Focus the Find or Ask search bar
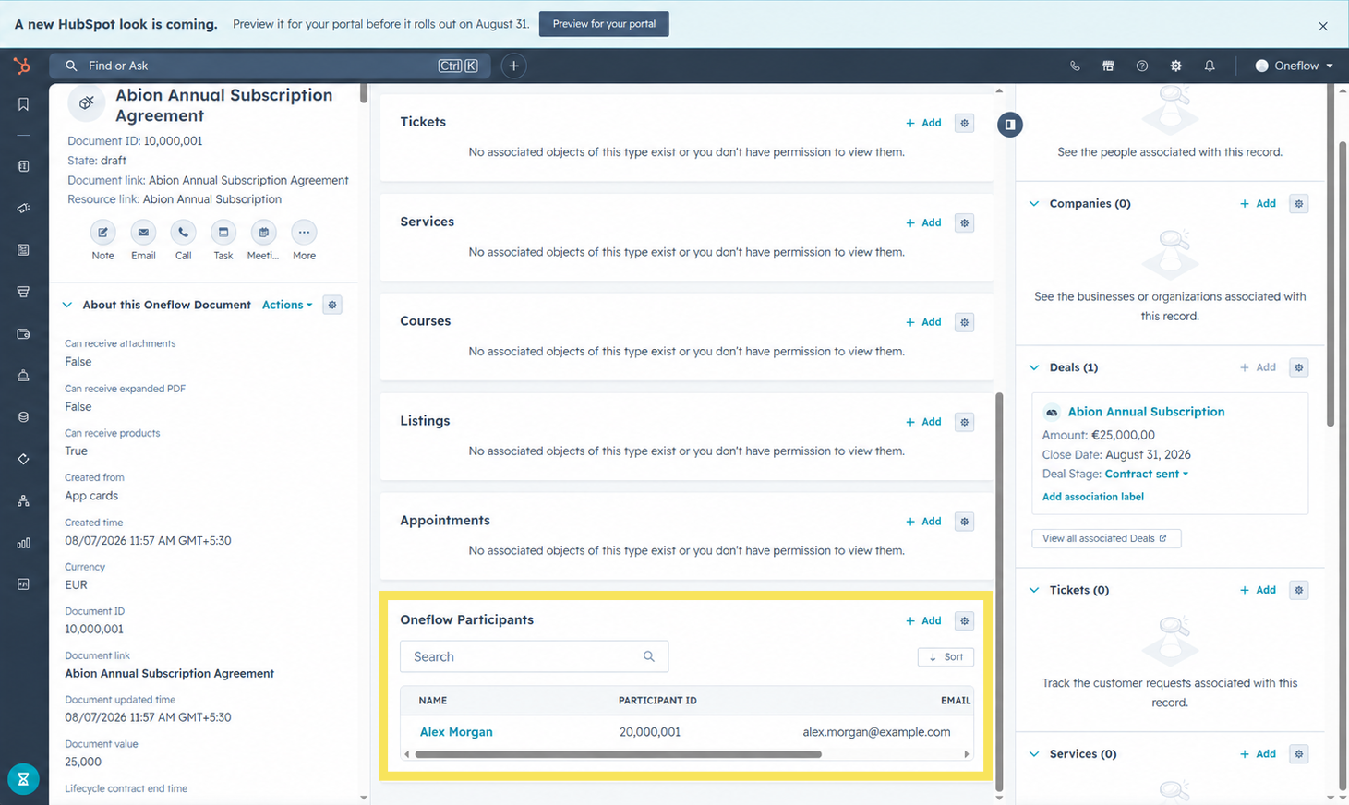1349x805 pixels. tap(271, 66)
